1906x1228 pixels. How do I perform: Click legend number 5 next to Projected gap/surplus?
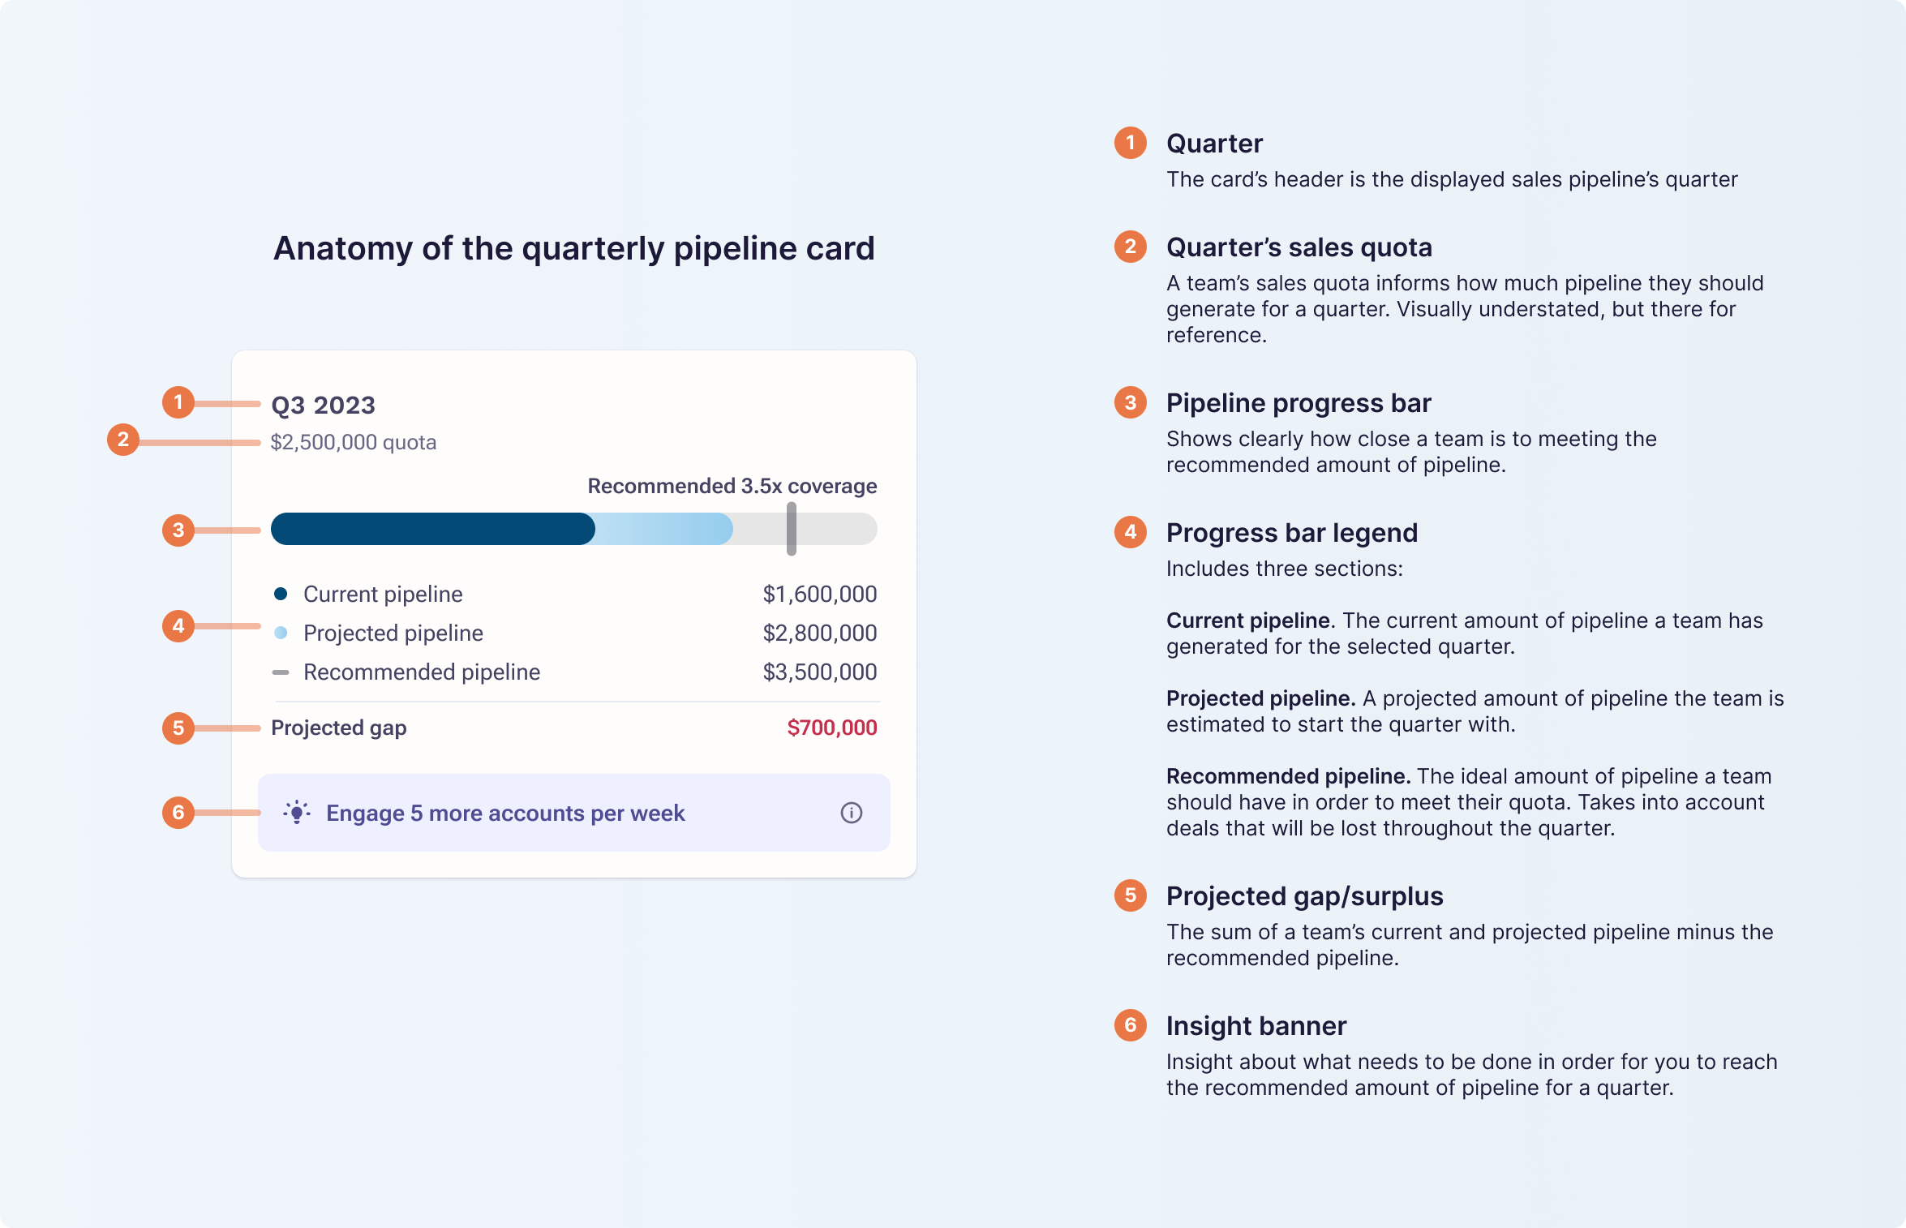1130,895
